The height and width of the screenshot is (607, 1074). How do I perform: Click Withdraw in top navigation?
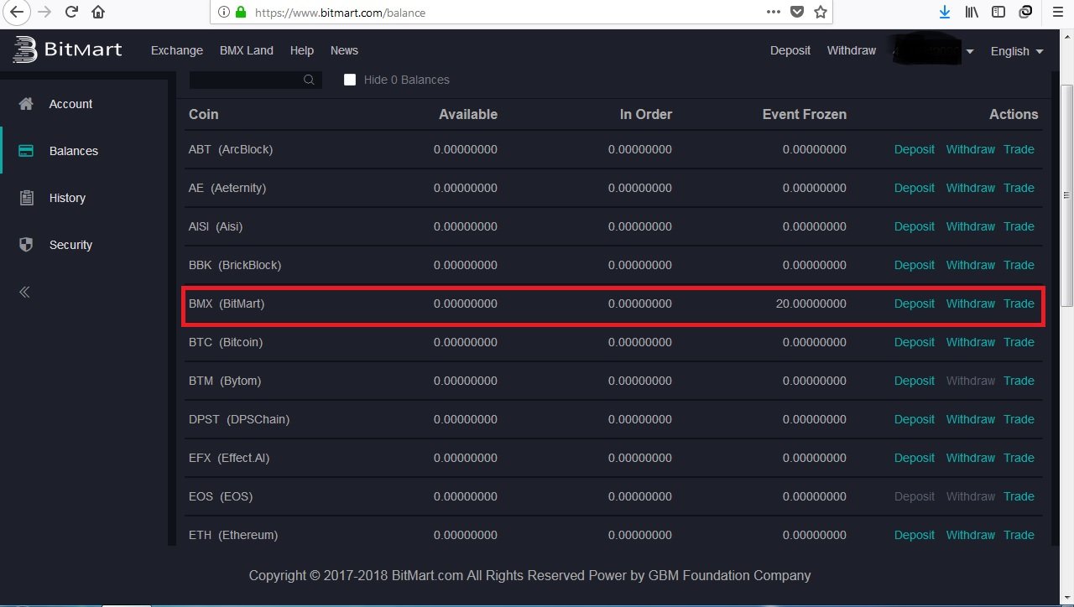click(852, 50)
